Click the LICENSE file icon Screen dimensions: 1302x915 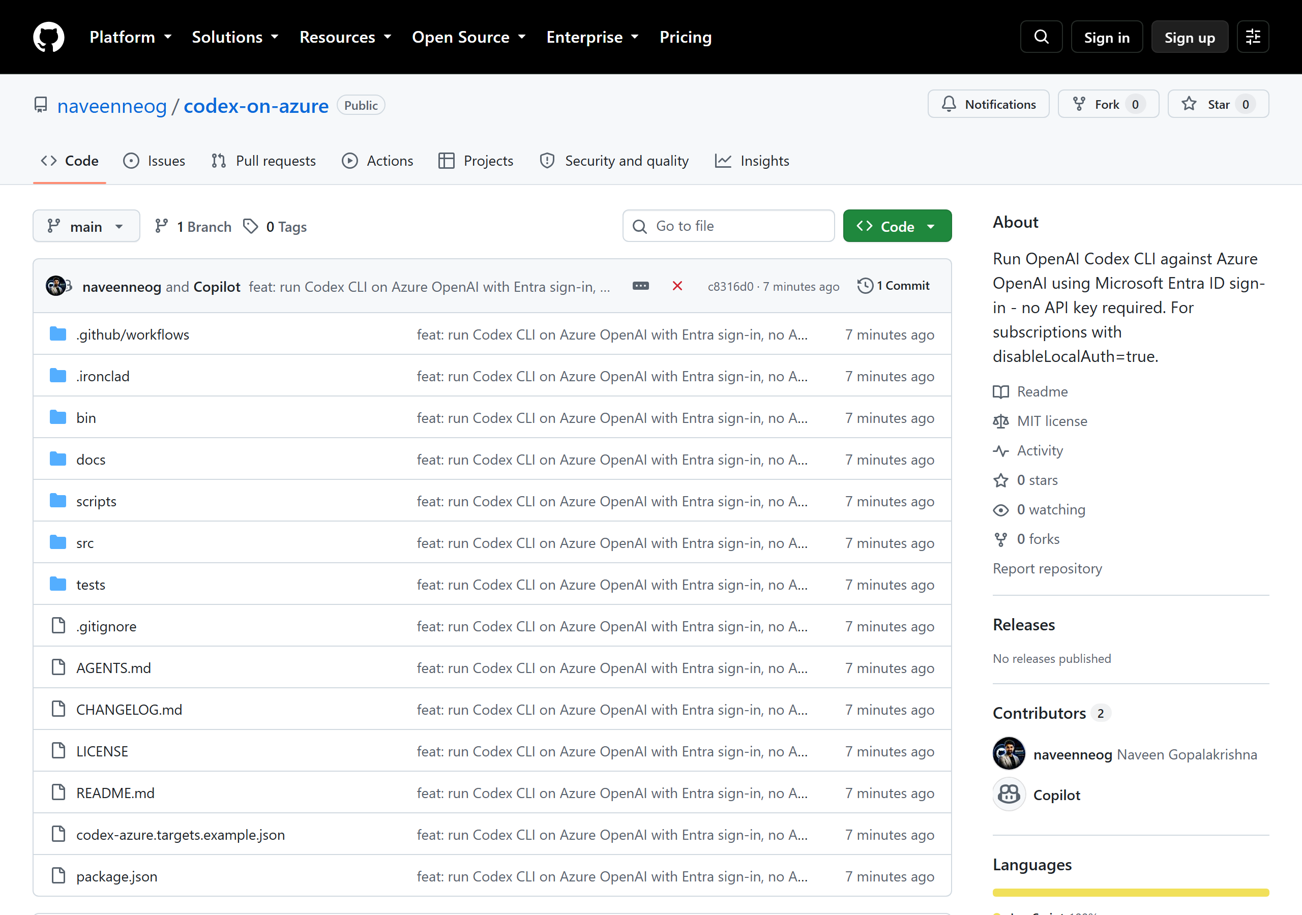pos(58,751)
